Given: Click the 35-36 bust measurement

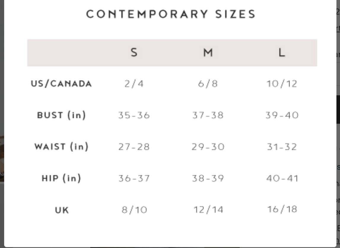Looking at the screenshot, I should click(134, 115).
